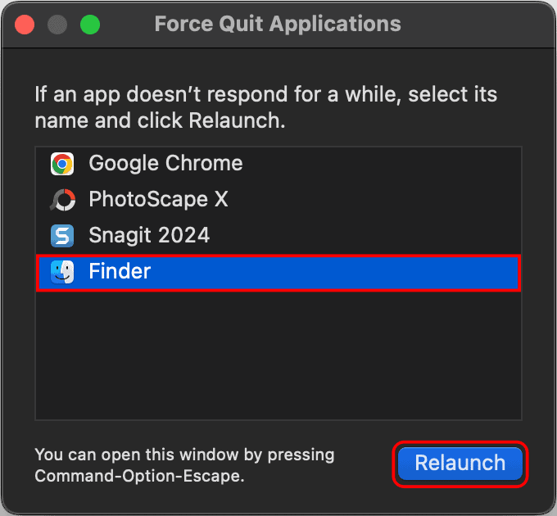Click the instruction text above the app list
Image resolution: width=557 pixels, height=516 pixels.
click(265, 107)
